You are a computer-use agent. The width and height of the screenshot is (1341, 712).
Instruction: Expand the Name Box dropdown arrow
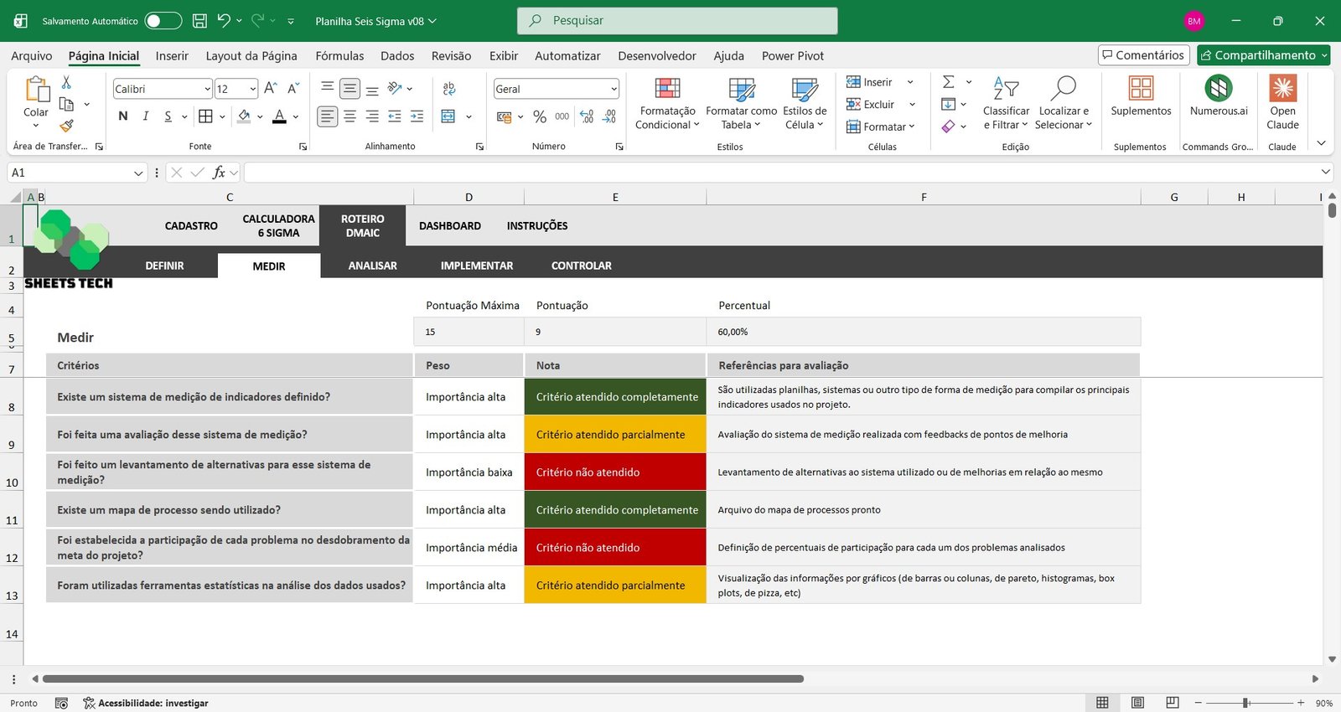click(x=138, y=173)
